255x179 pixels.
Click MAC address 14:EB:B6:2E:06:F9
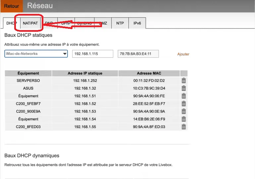point(149,119)
